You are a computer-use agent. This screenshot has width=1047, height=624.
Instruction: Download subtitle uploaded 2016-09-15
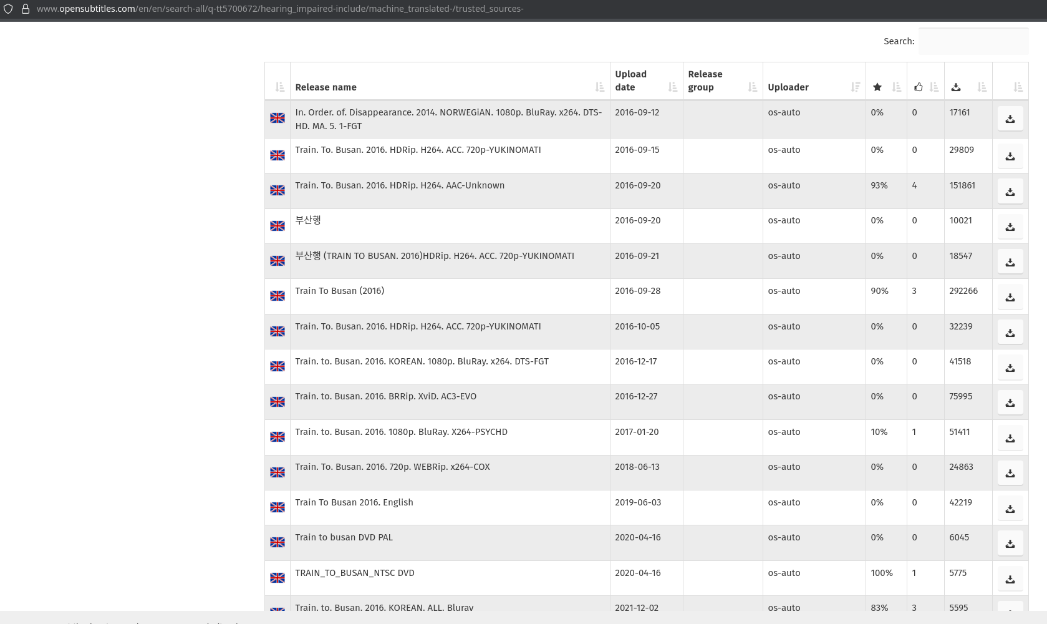pyautogui.click(x=1010, y=156)
